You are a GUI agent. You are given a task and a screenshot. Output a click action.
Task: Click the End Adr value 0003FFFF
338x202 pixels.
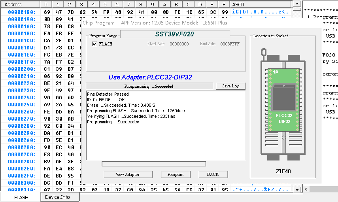pyautogui.click(x=230, y=44)
